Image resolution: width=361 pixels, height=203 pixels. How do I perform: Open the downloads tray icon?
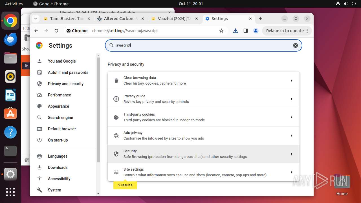tap(235, 31)
